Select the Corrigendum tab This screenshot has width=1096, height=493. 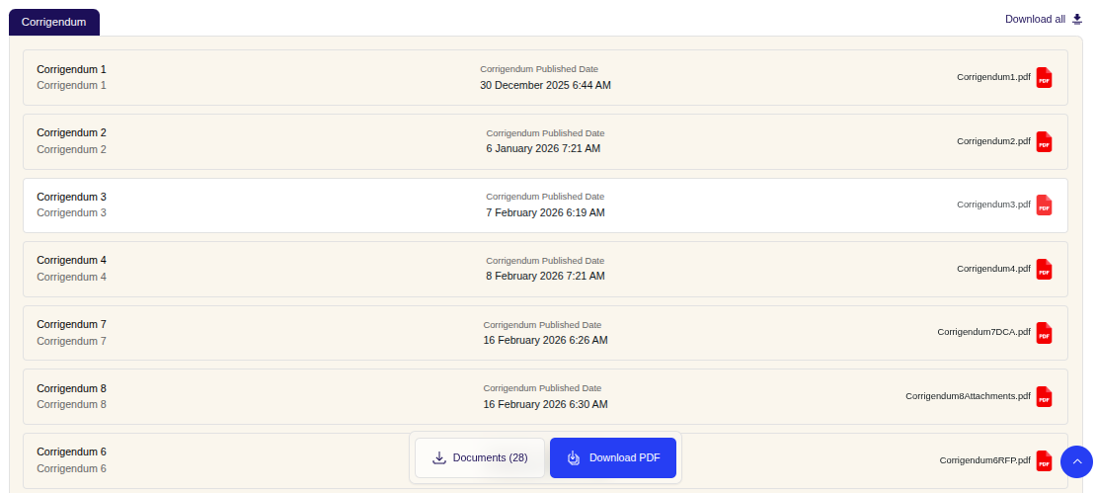coord(54,22)
